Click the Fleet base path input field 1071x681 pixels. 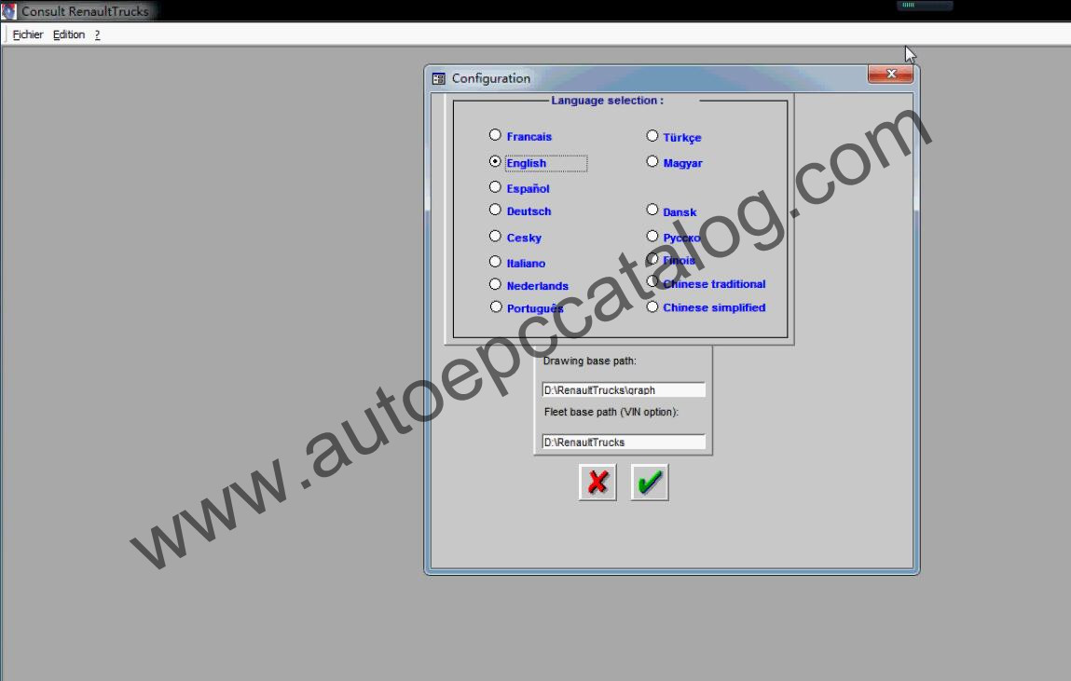coord(624,442)
